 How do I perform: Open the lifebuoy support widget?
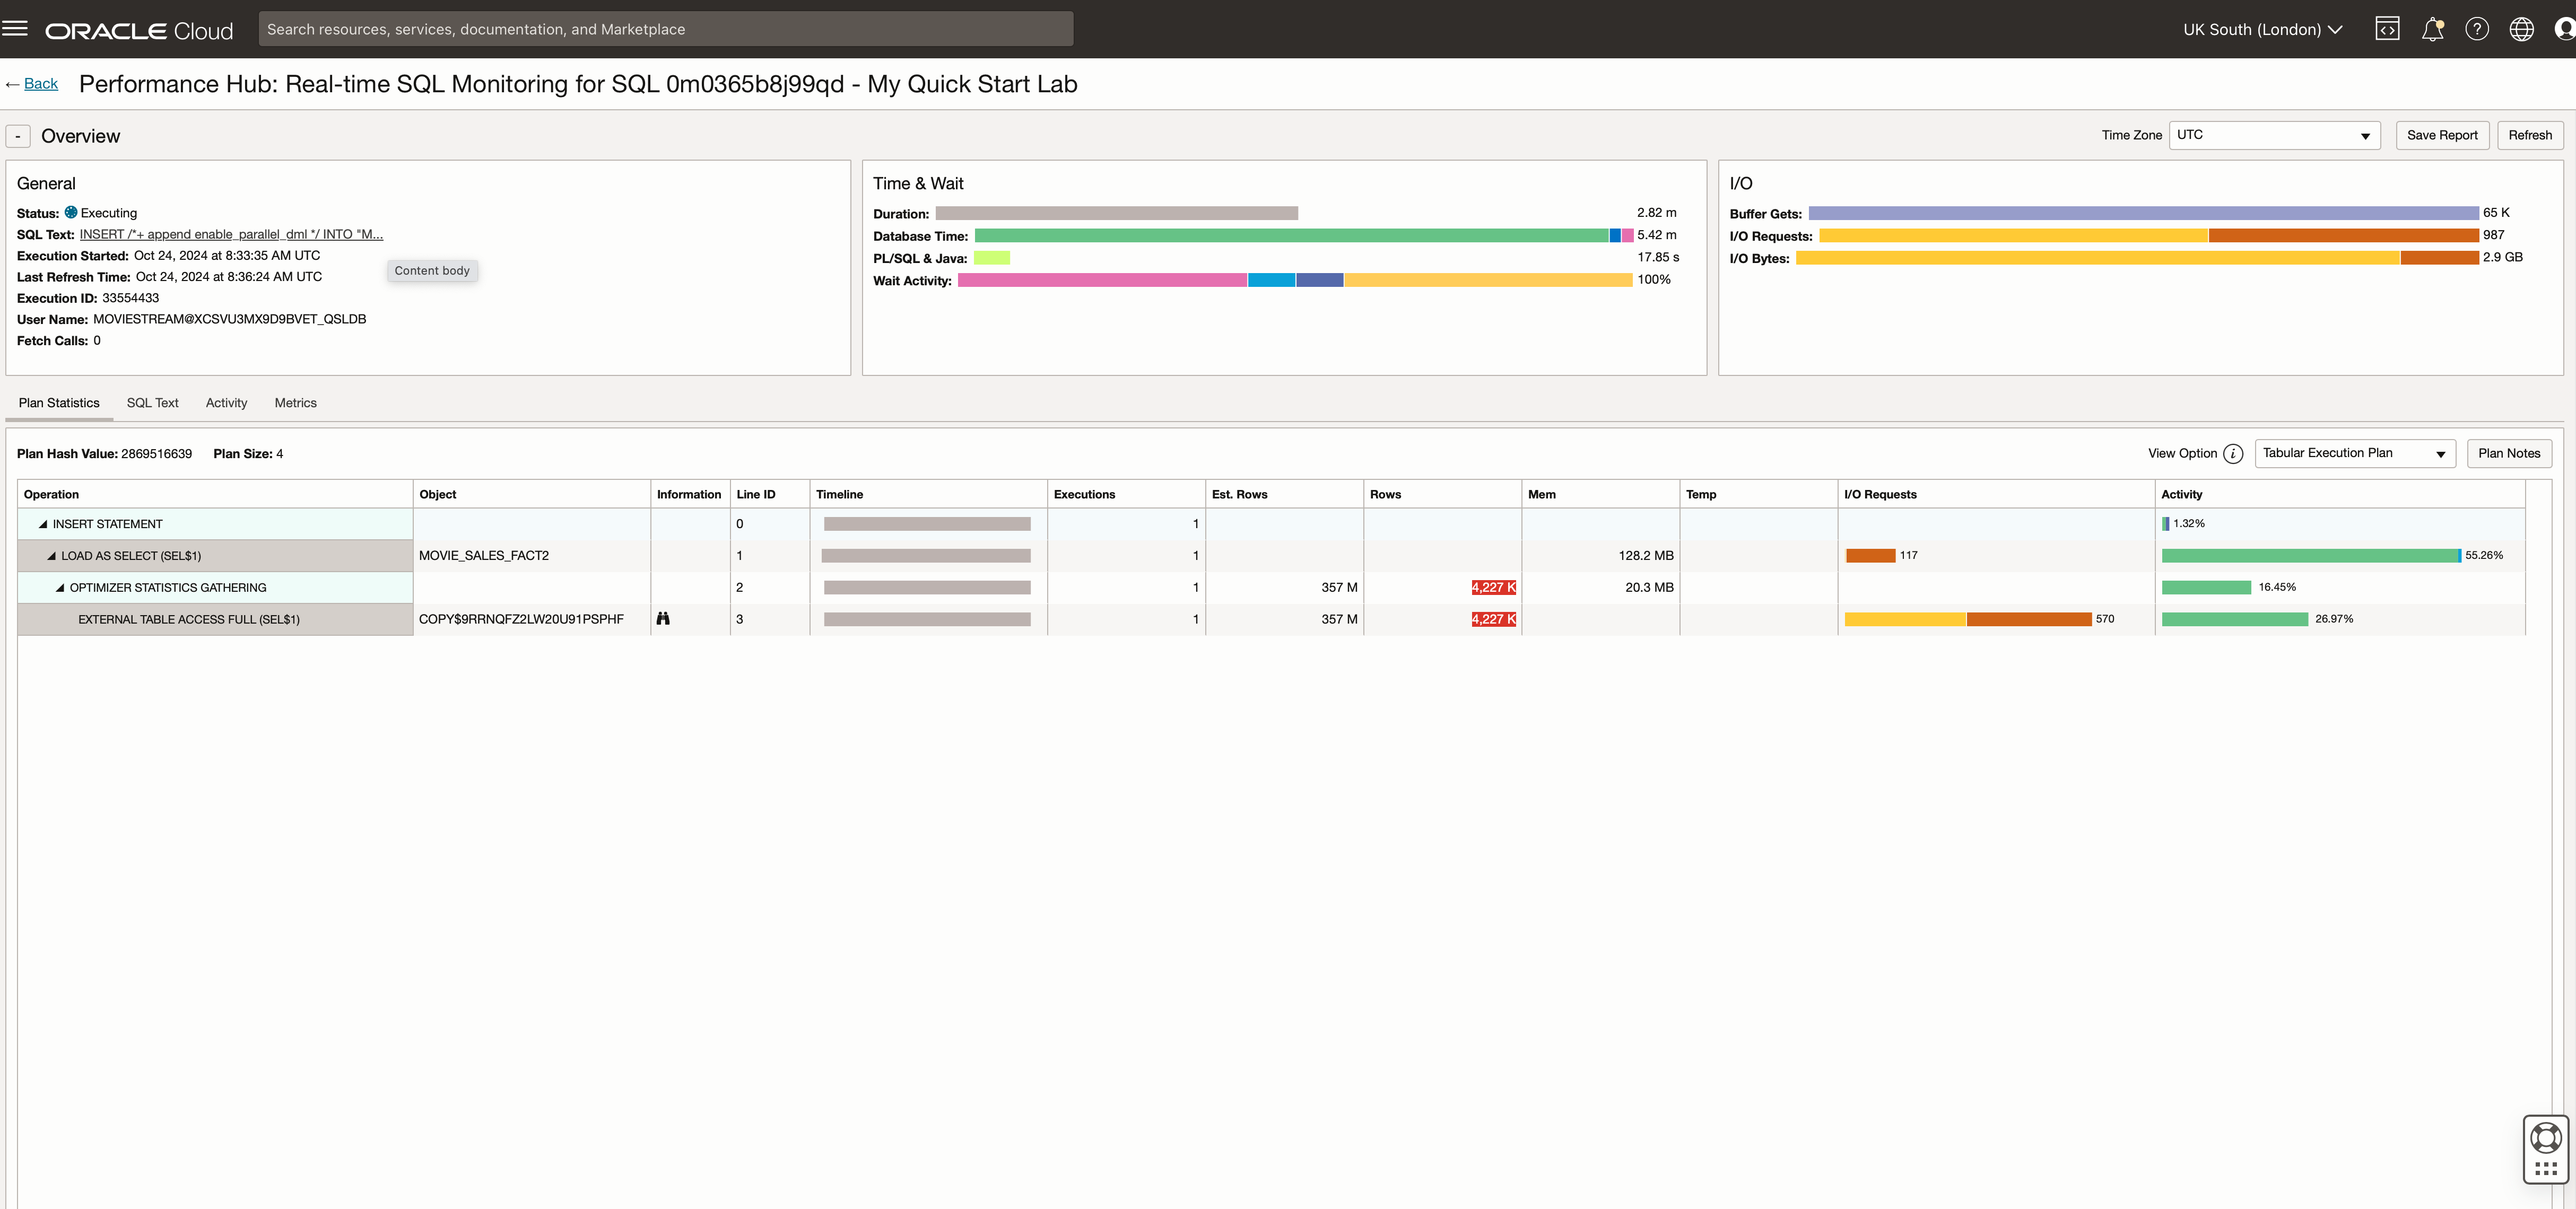point(2545,1138)
